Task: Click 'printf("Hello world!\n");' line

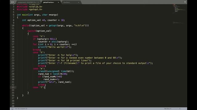Action: (55, 47)
